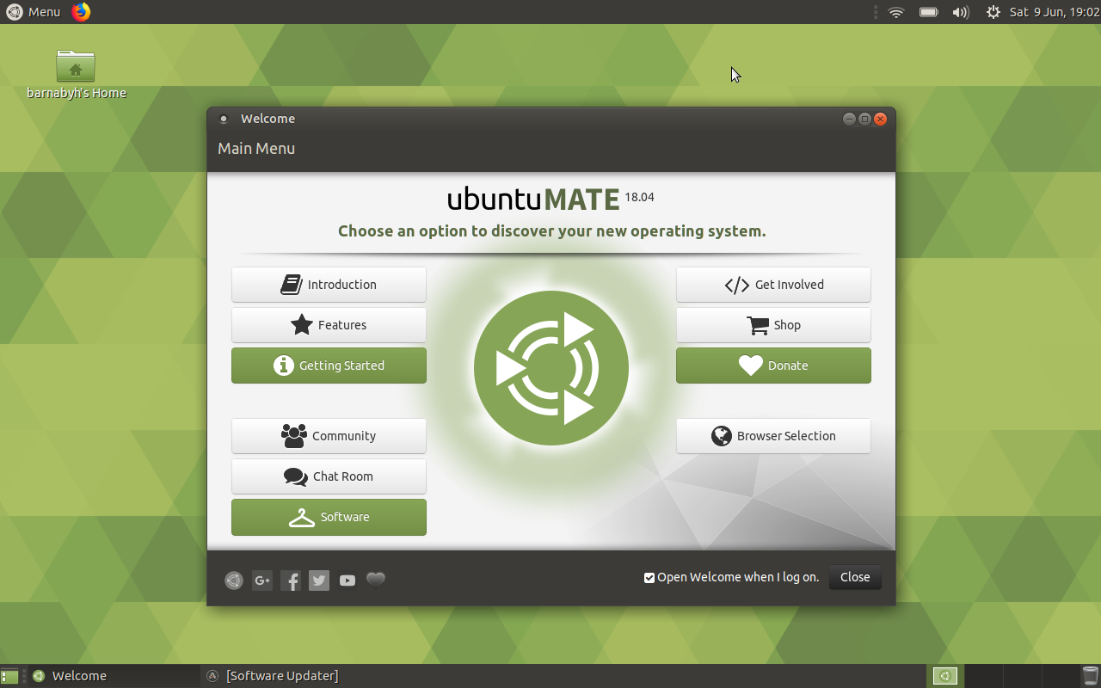
Task: Check the battery indicator in the panel
Action: (929, 12)
